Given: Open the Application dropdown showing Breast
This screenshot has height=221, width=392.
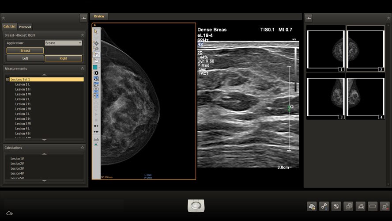Looking at the screenshot, I should (63, 43).
